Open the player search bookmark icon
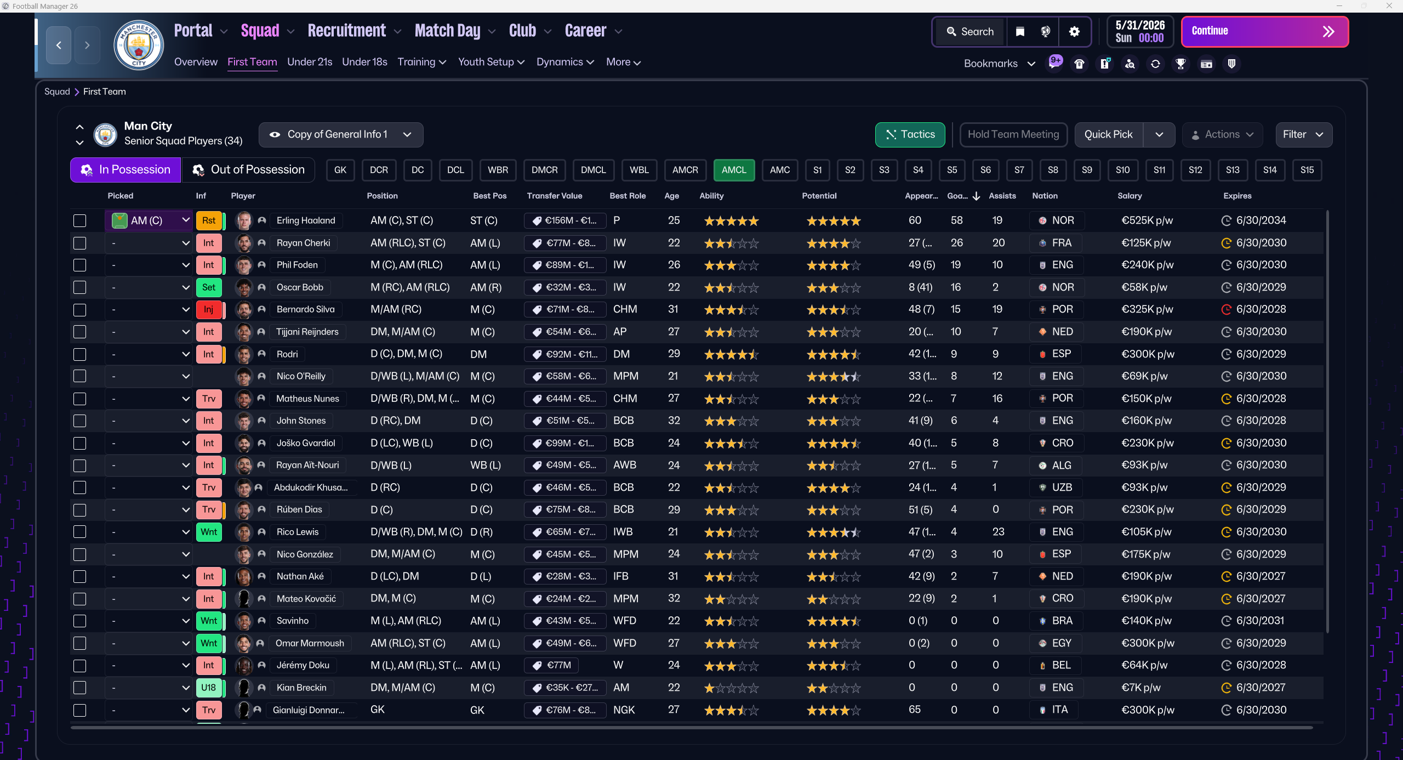1403x760 pixels. pyautogui.click(x=1130, y=64)
